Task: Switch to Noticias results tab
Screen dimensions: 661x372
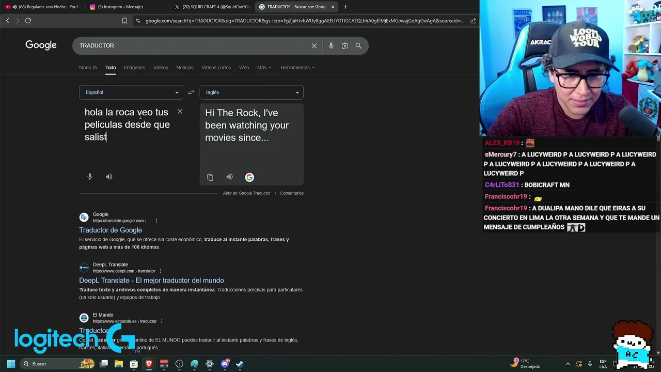Action: (185, 68)
